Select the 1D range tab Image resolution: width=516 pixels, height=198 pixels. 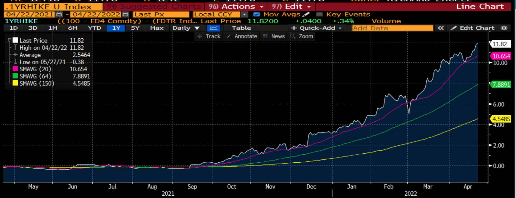(13, 28)
